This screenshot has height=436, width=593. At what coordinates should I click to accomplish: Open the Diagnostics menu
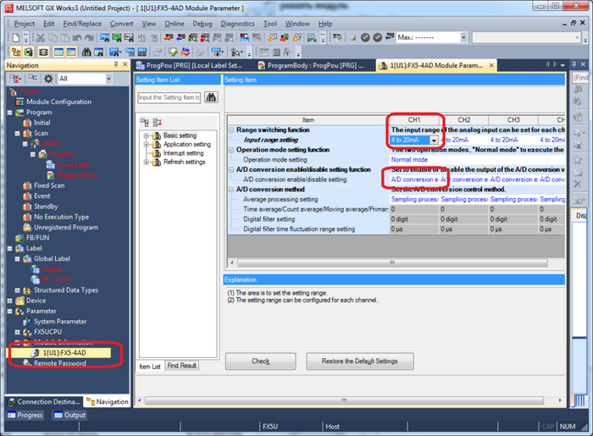tap(237, 24)
